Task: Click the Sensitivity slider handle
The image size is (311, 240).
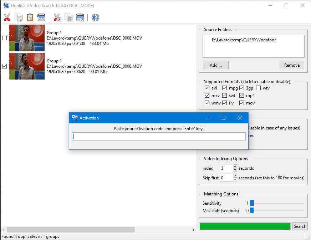Action: point(252,203)
